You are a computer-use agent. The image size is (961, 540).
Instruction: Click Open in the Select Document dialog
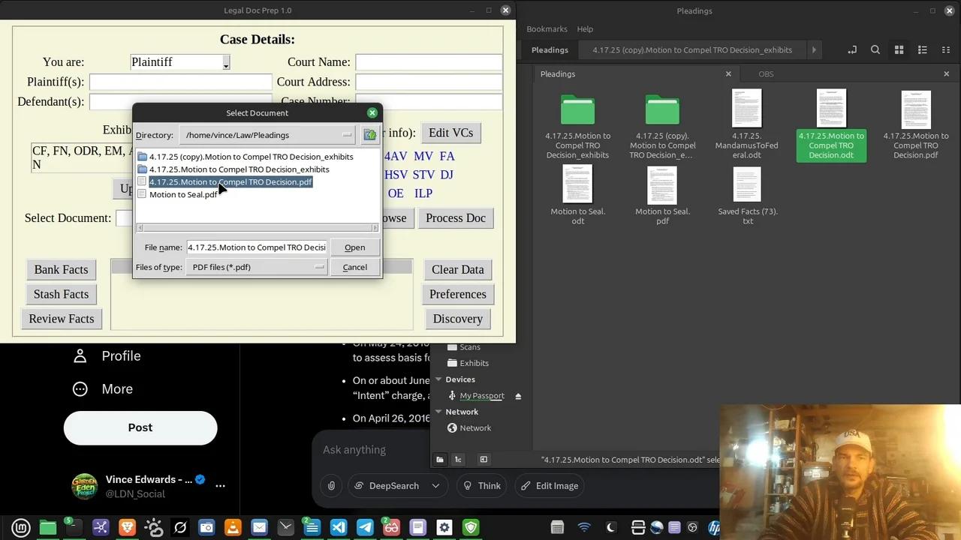tap(354, 247)
